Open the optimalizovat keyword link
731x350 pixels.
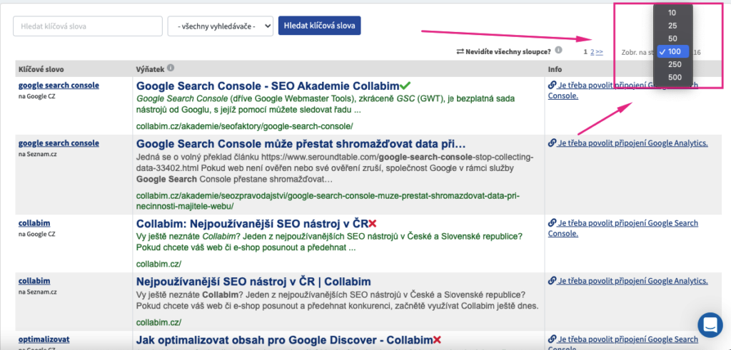click(44, 339)
